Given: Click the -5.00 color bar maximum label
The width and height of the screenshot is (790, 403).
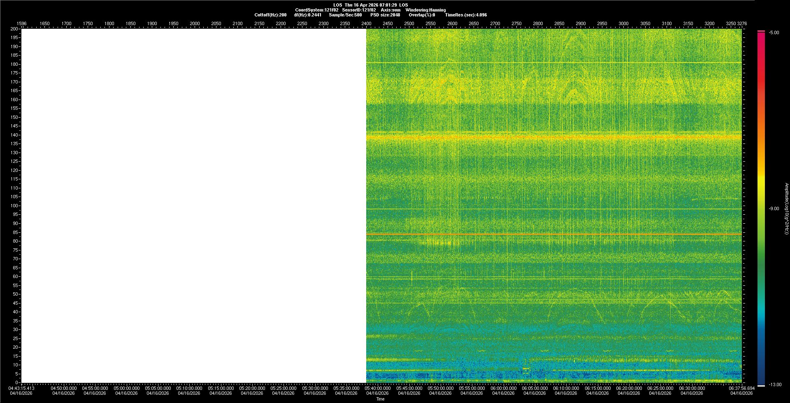Looking at the screenshot, I should (774, 33).
